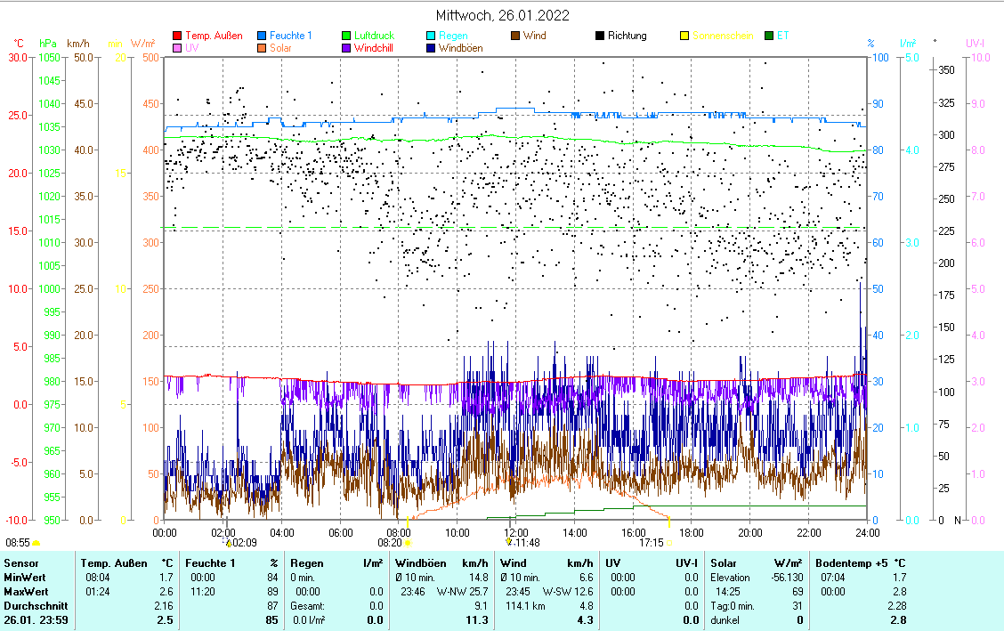The height and width of the screenshot is (631, 1004).
Task: Click the dark green ET legend square
Action: click(769, 36)
